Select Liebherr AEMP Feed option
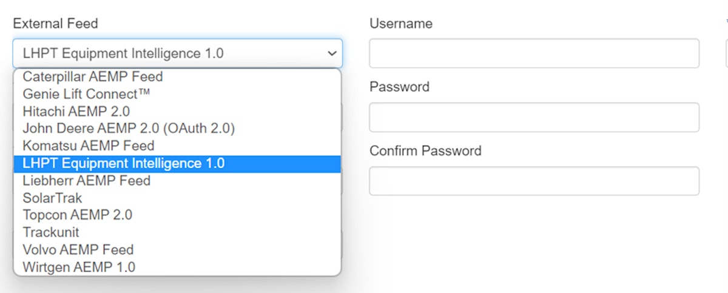 (x=87, y=181)
